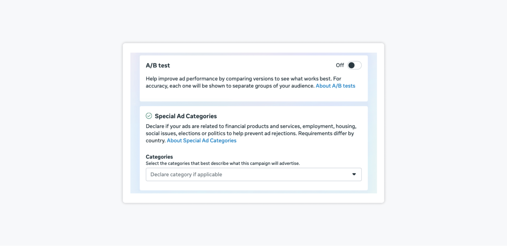The width and height of the screenshot is (507, 246).
Task: Click the "Select the categories that best describe" helper text
Action: pos(223,163)
